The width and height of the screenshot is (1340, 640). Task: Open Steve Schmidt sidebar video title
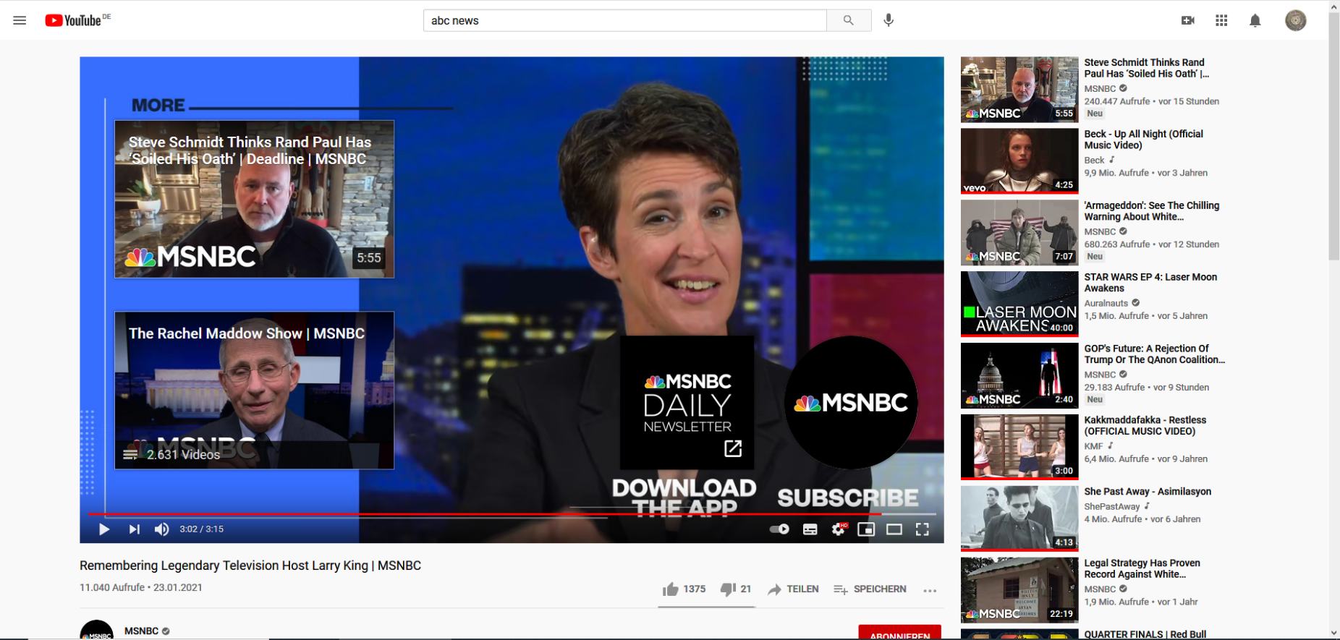[x=1146, y=68]
